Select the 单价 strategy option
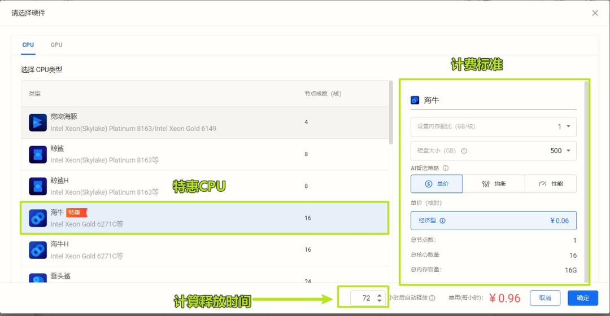This screenshot has width=610, height=316. [x=437, y=183]
